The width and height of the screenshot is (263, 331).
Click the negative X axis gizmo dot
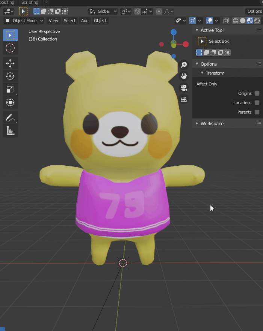click(x=162, y=44)
